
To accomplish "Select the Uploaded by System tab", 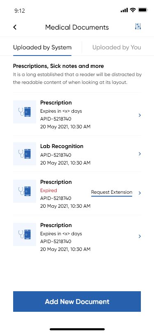I will (42, 47).
